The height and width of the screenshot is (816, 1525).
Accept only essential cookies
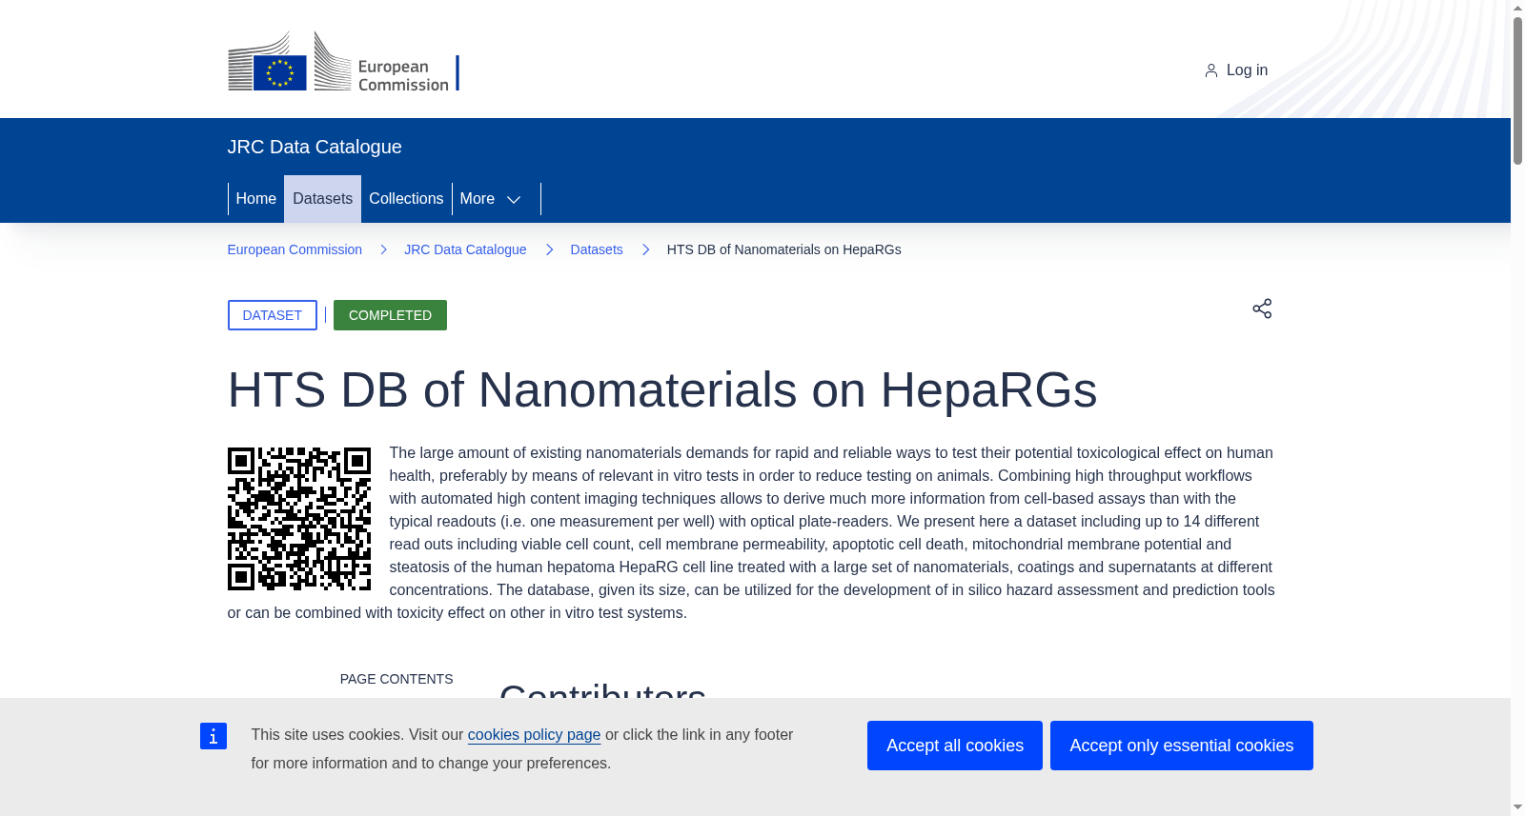[x=1182, y=746]
